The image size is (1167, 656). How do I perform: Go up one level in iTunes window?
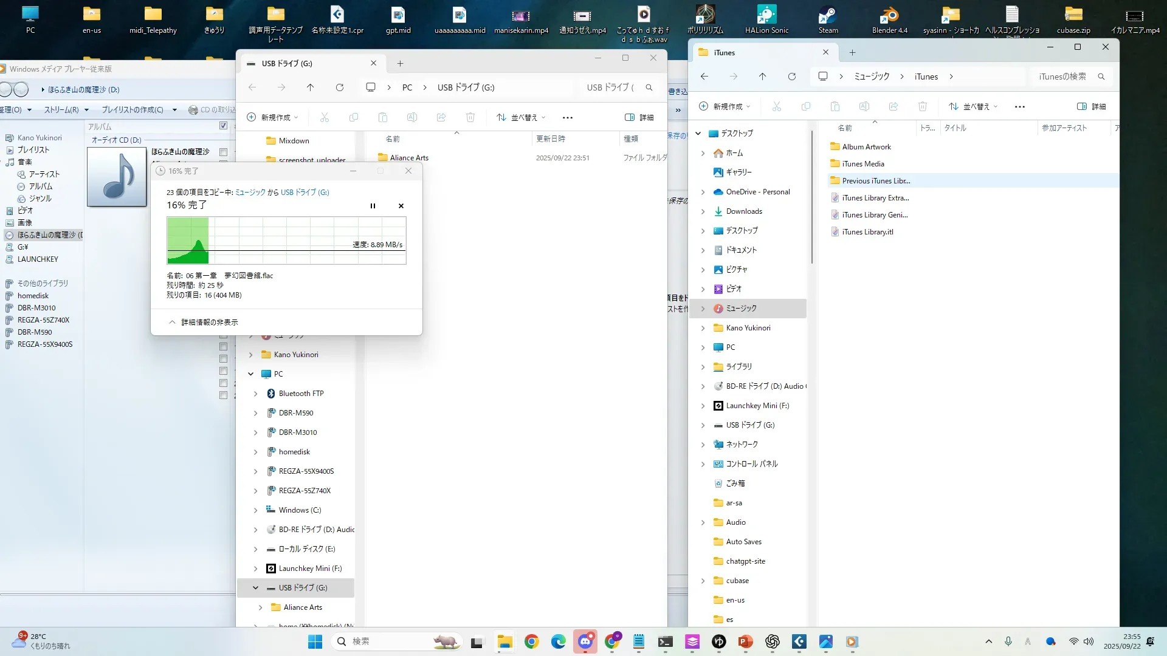pyautogui.click(x=762, y=77)
